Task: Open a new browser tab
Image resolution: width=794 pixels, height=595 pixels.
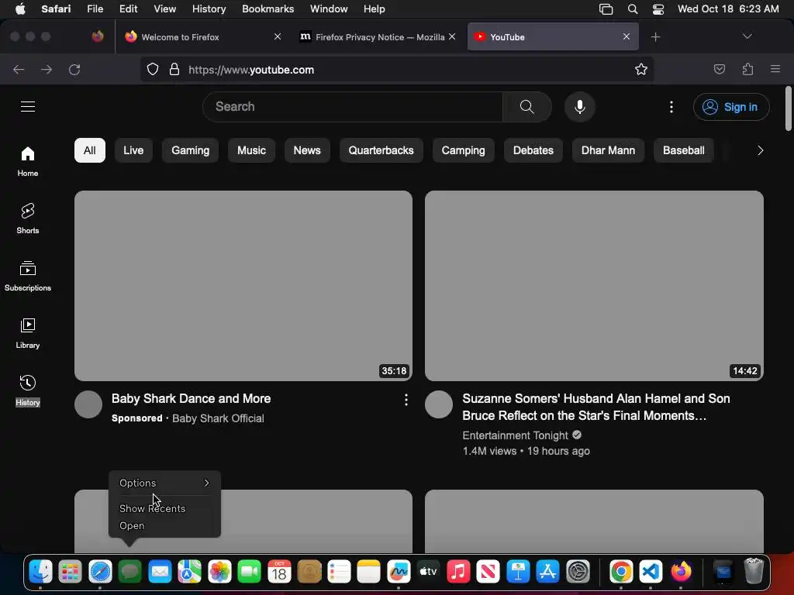Action: click(655, 37)
